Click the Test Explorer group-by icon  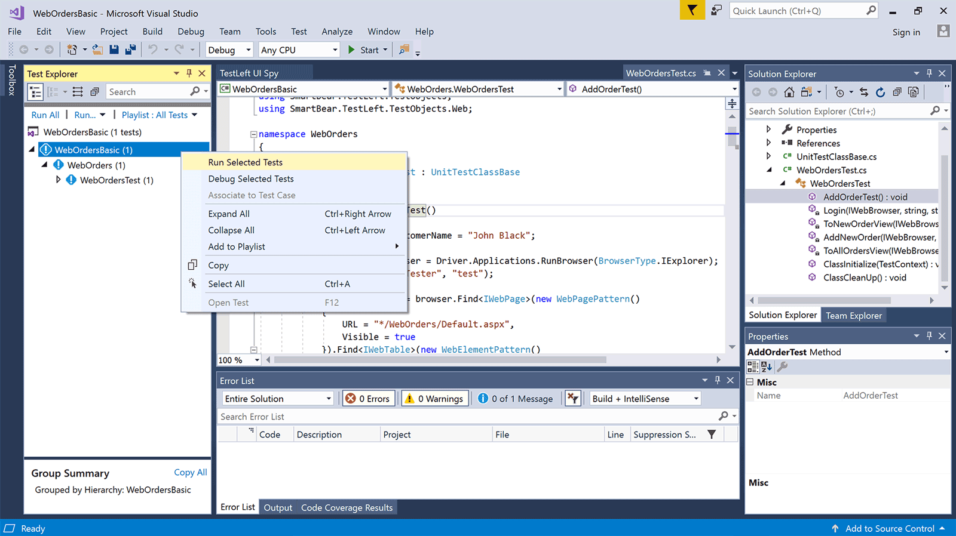tap(53, 92)
